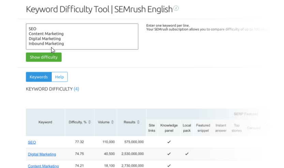Click the Knowledge panel column header
The image size is (284, 168).
(x=169, y=128)
